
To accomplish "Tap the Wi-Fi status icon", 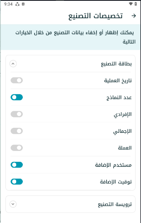I will pos(131,4).
